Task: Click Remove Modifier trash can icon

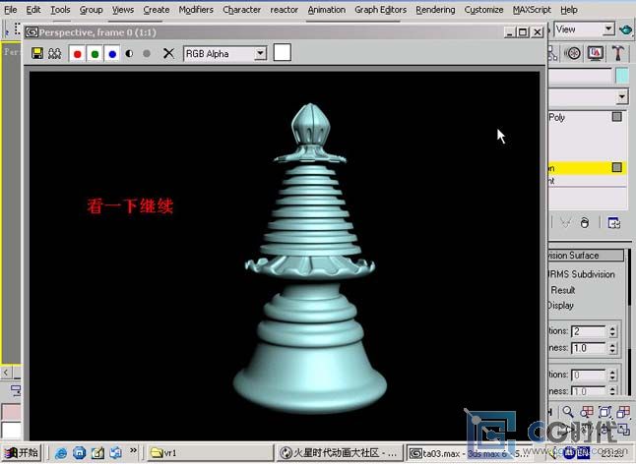Action: click(584, 223)
